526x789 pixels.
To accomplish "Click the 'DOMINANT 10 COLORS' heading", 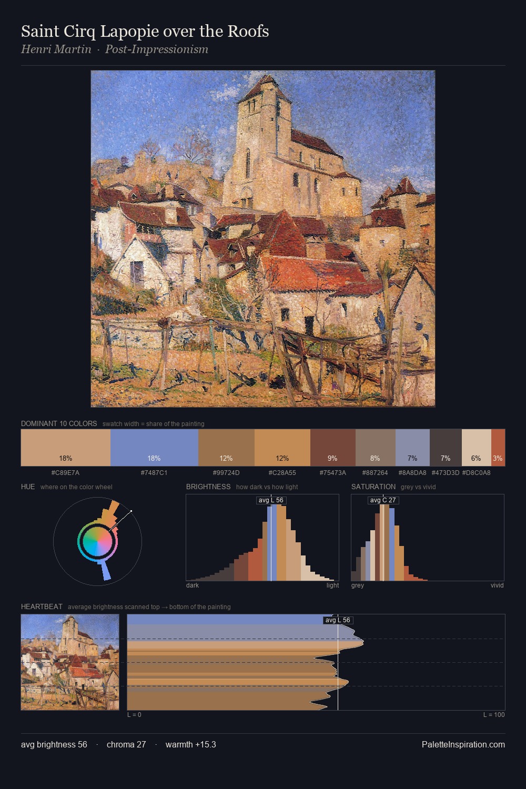I will [x=59, y=423].
